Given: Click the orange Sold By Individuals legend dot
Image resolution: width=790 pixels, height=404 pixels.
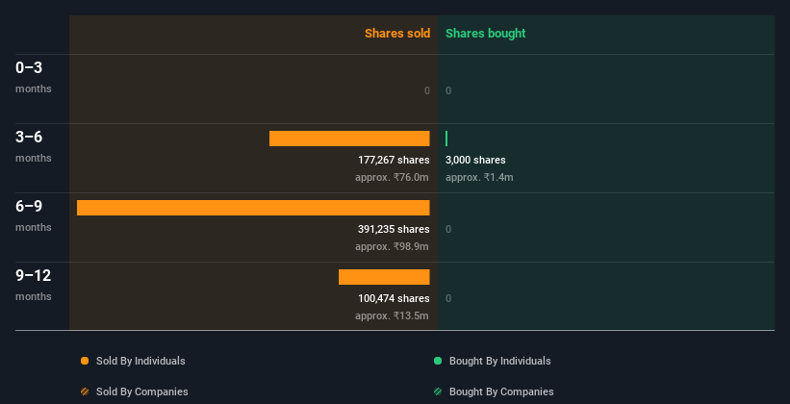Looking at the screenshot, I should [x=85, y=361].
